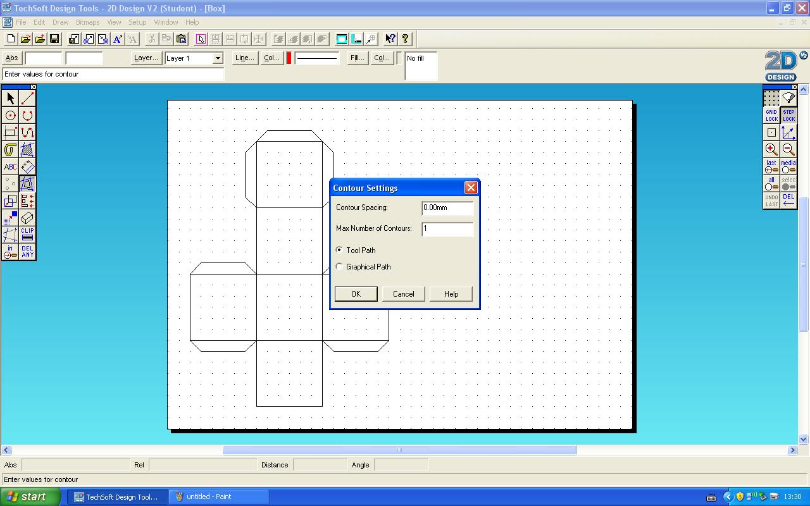The width and height of the screenshot is (810, 506).
Task: Click the Paste icon on the toolbar
Action: (181, 39)
